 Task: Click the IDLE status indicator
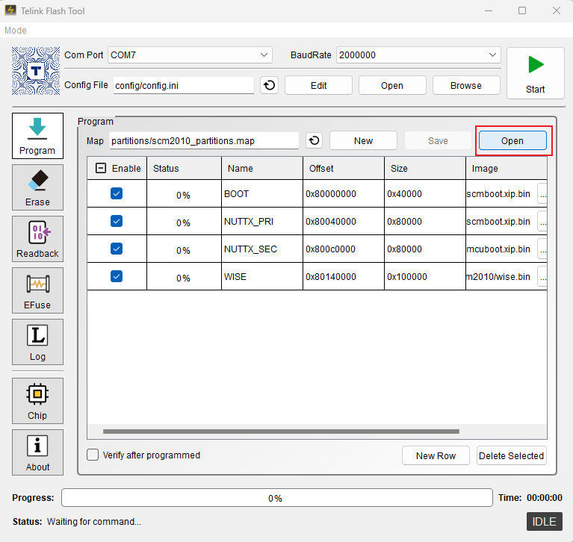pyautogui.click(x=544, y=521)
